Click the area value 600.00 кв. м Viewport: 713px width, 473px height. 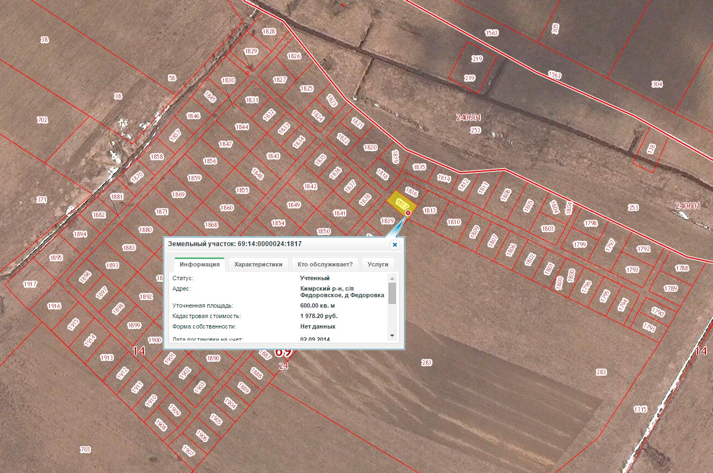point(318,305)
